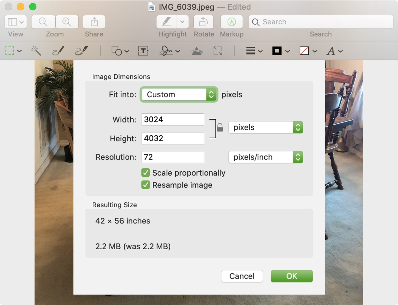Pick the Sketch tool

[58, 51]
